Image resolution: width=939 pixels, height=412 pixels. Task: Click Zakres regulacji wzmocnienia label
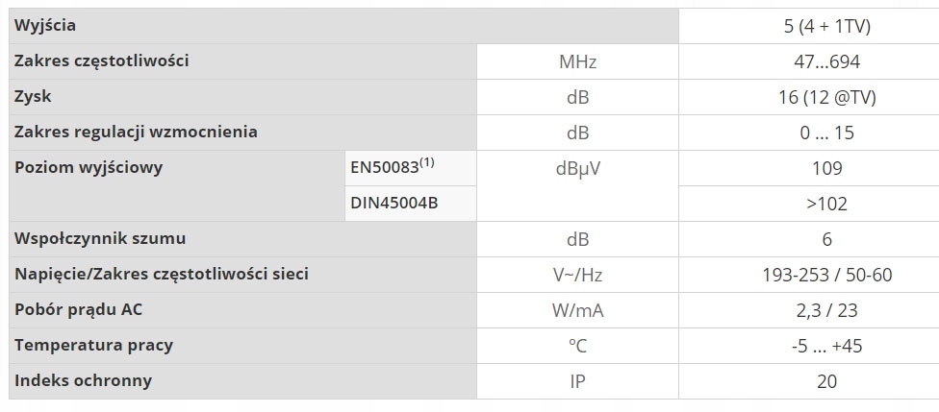coord(136,133)
